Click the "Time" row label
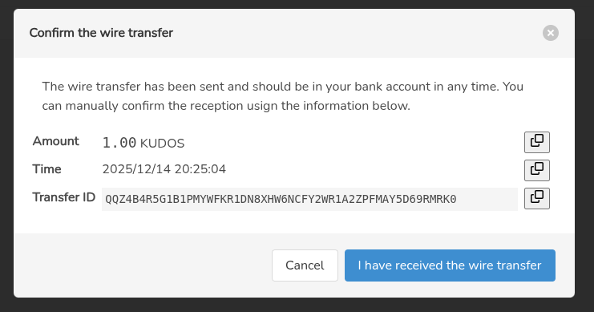The image size is (594, 312). tap(46, 169)
